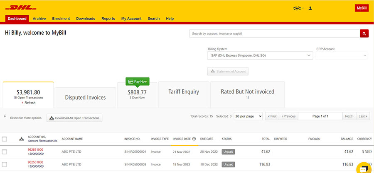
Task: Open account 962551000 for invoice SINIR05000002
Action: 36,162
